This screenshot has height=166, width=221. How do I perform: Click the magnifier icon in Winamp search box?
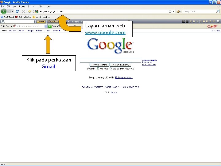3,22
